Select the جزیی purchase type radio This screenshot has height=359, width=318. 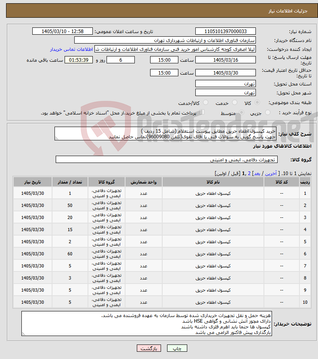click(268, 113)
